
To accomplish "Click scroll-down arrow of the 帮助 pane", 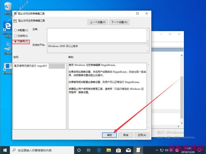I will point(149,127).
